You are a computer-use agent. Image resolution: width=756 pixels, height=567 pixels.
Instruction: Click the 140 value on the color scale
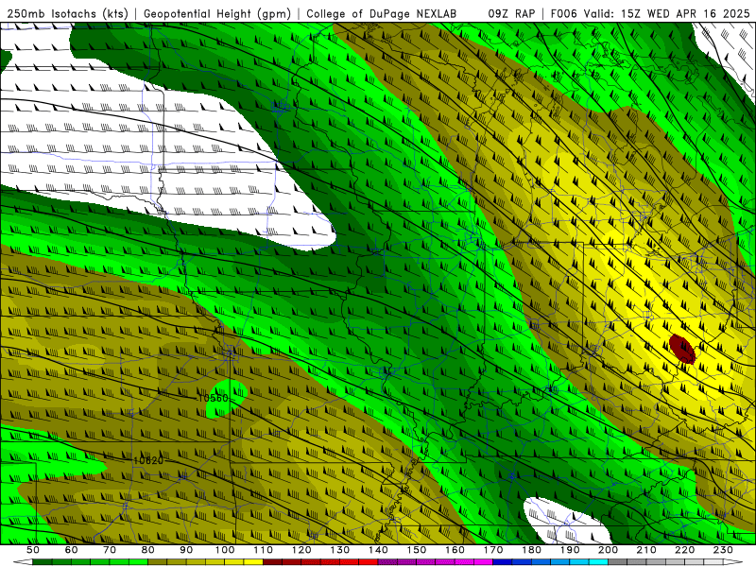(378, 550)
